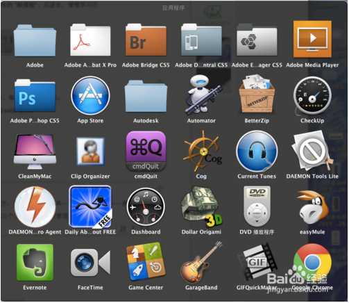Launch the Cog player
This screenshot has height=303, width=349.
point(202,151)
